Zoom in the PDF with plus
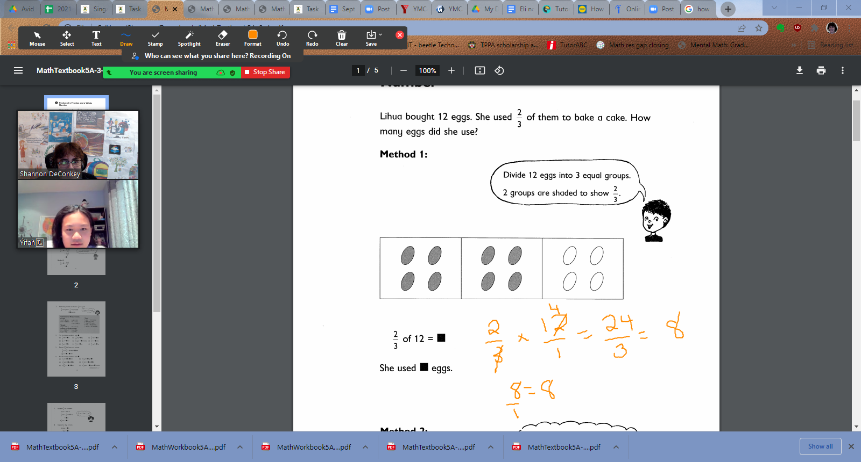 click(x=451, y=70)
